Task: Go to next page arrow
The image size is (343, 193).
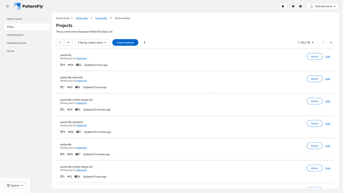Action: point(331,42)
